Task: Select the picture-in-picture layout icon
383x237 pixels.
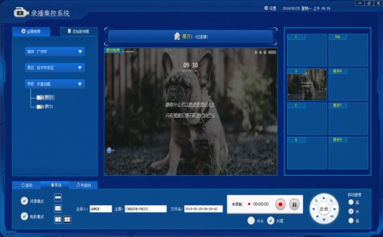Action: tap(58, 209)
